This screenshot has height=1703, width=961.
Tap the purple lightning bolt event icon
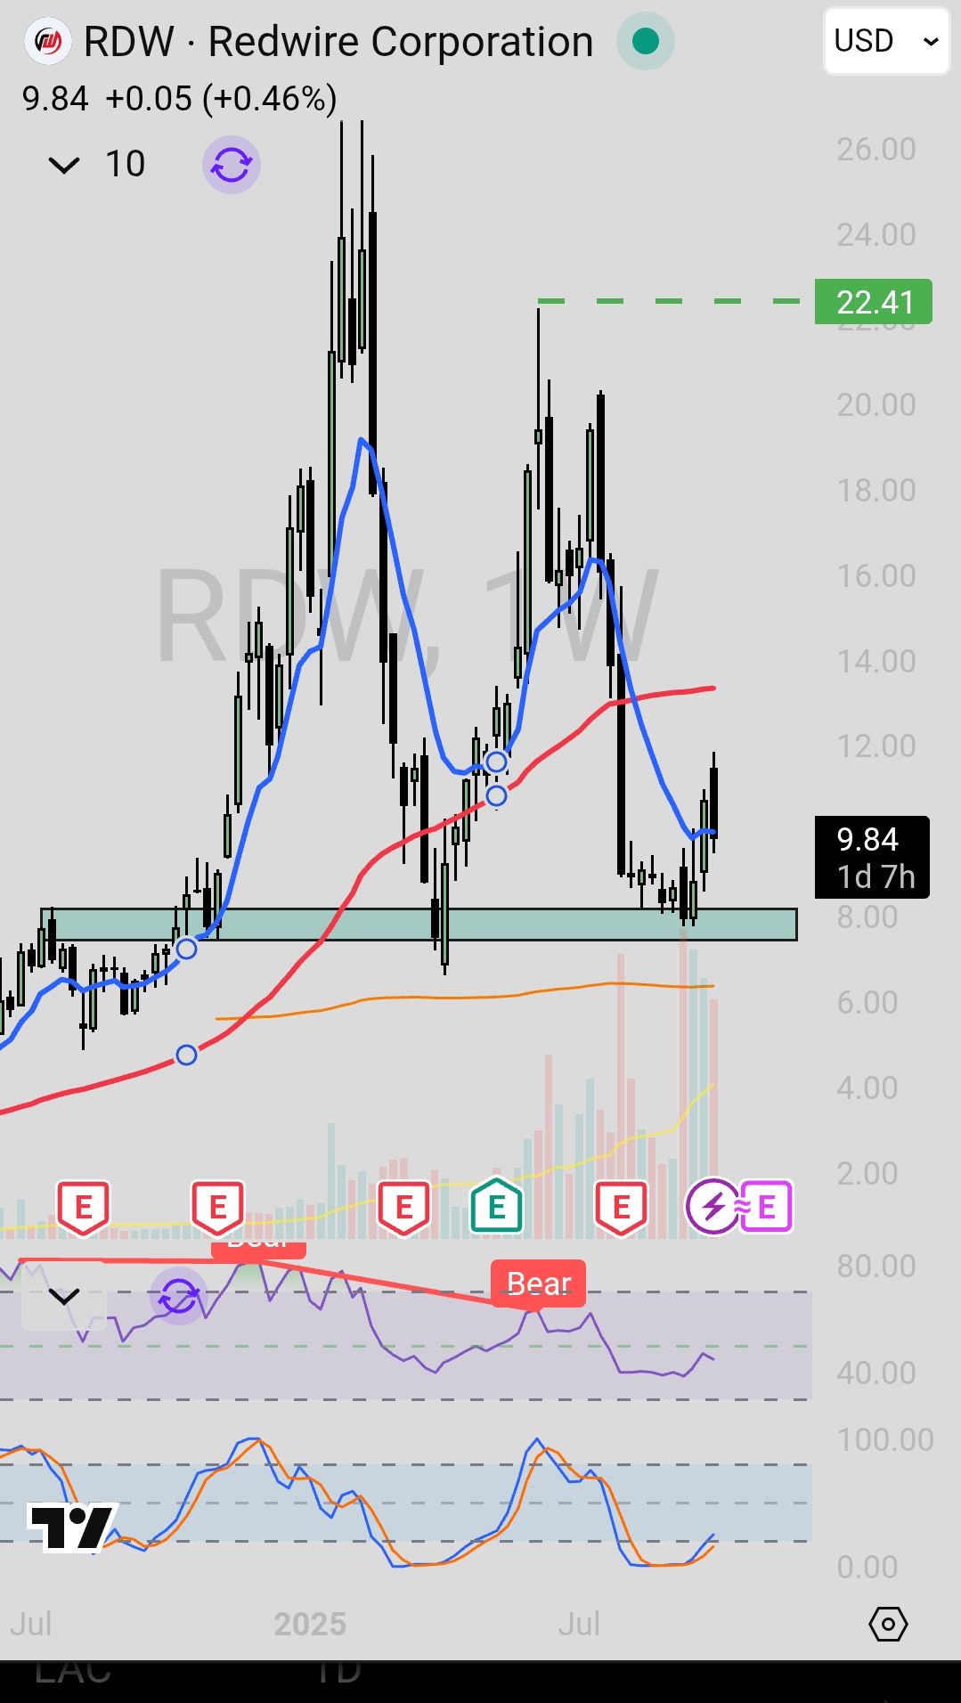pyautogui.click(x=713, y=1207)
